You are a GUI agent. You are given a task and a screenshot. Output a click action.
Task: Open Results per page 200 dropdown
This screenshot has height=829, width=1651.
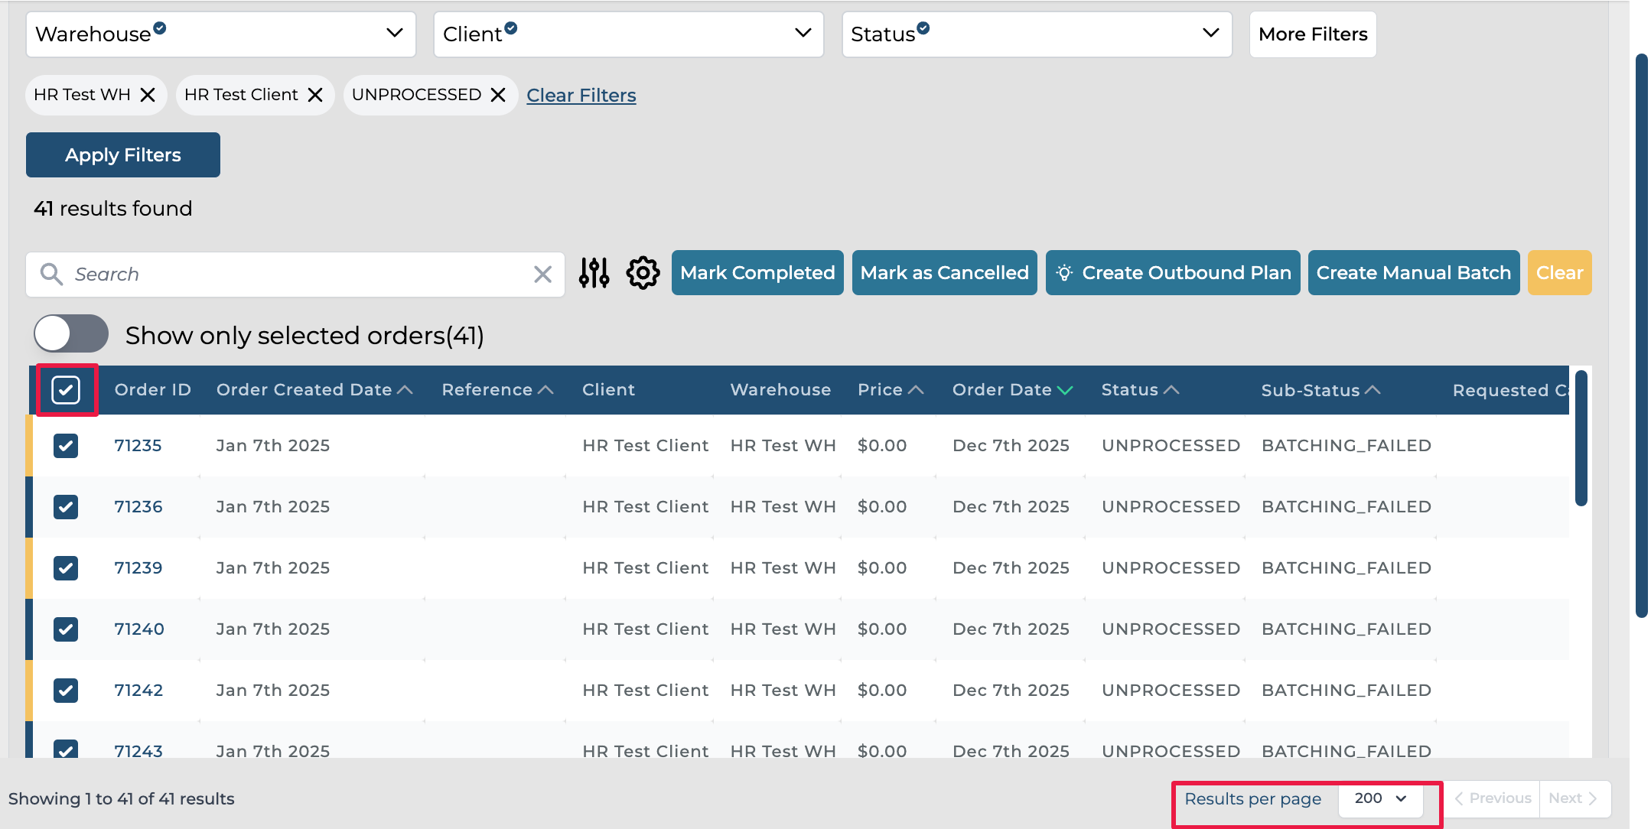[1380, 798]
